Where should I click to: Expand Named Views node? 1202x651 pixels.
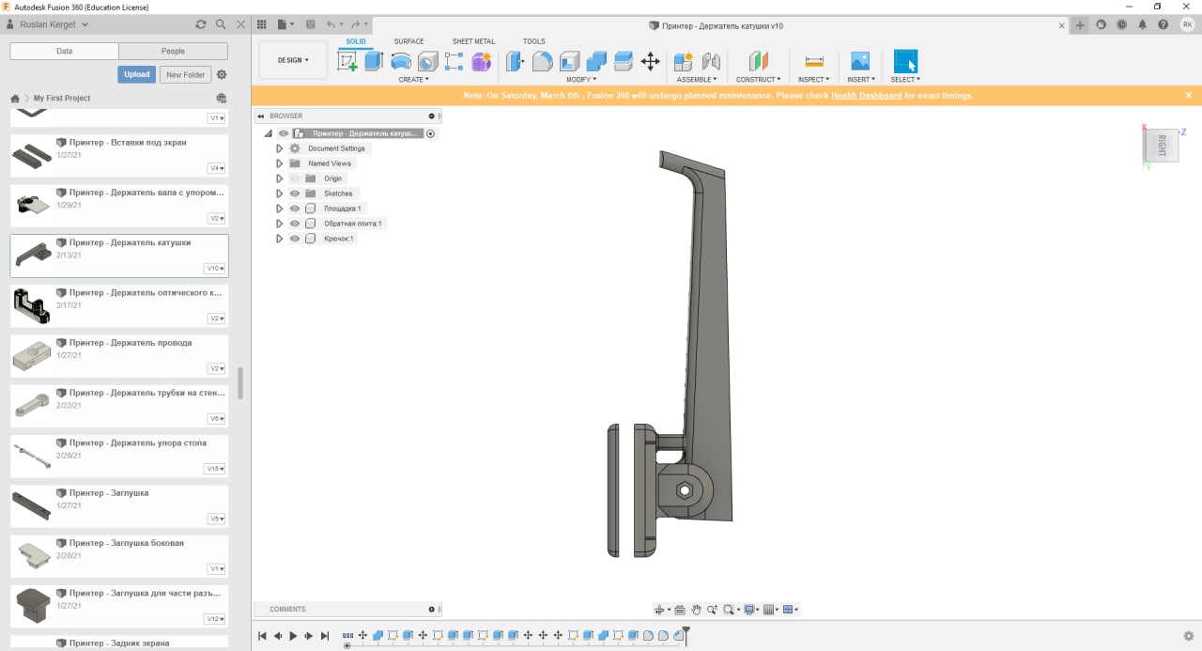click(279, 163)
